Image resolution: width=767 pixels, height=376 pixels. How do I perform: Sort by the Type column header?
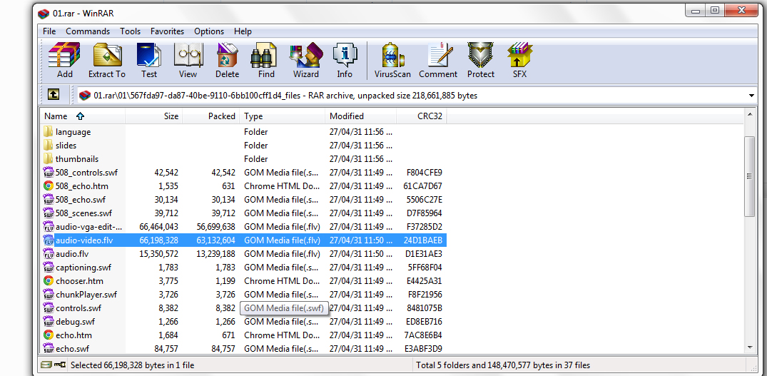click(x=283, y=116)
